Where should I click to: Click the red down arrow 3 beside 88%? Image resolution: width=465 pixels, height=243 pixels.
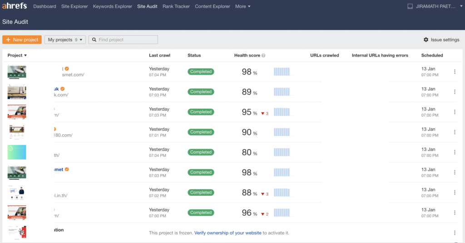tap(265, 194)
